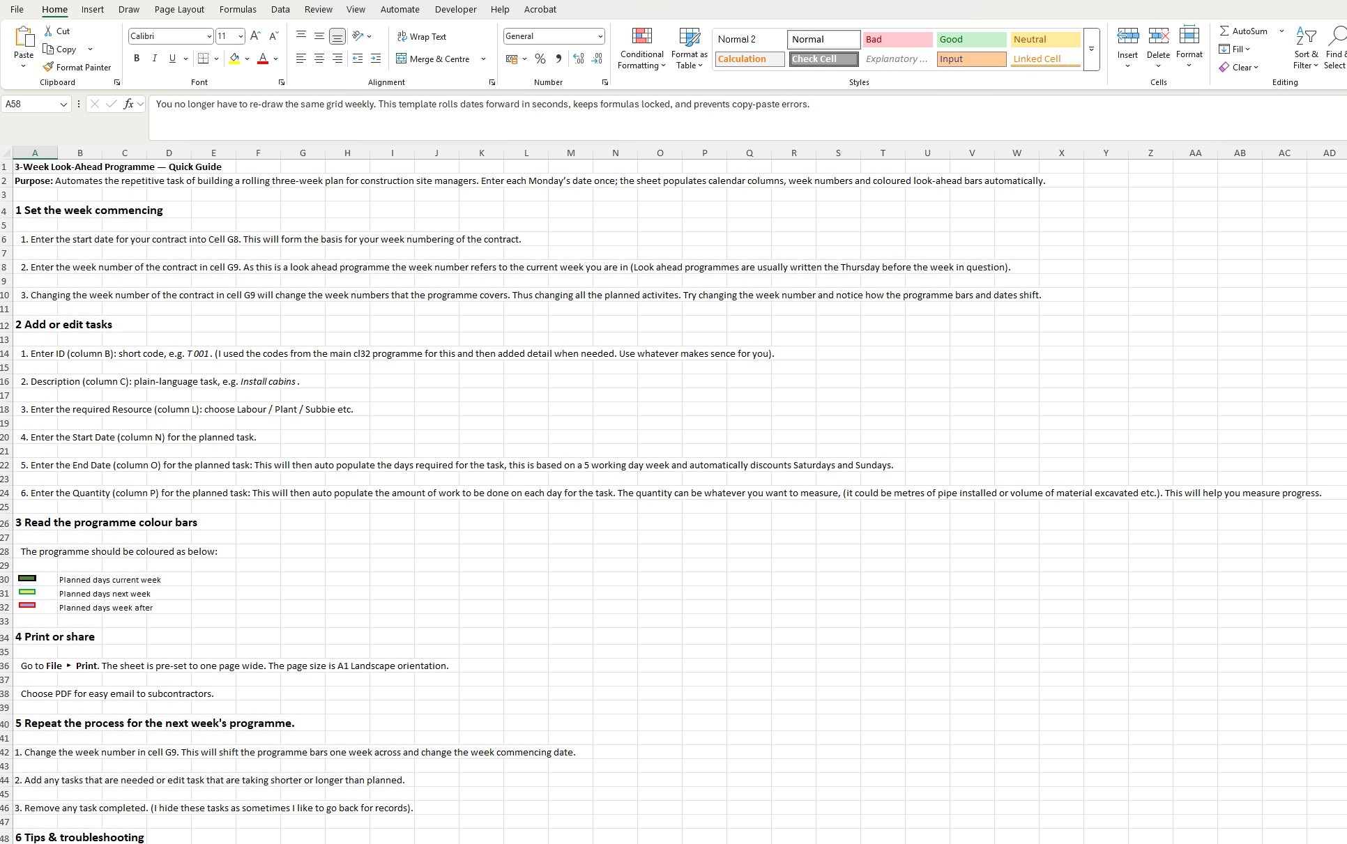Decrease decimal places

pyautogui.click(x=597, y=59)
